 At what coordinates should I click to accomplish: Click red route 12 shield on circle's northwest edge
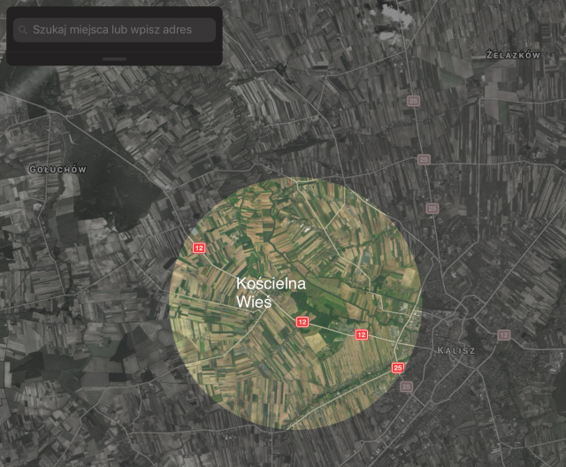pyautogui.click(x=198, y=249)
